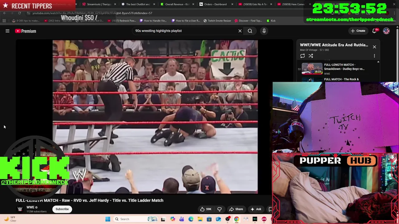Open the WWE channel avatar

(20, 209)
